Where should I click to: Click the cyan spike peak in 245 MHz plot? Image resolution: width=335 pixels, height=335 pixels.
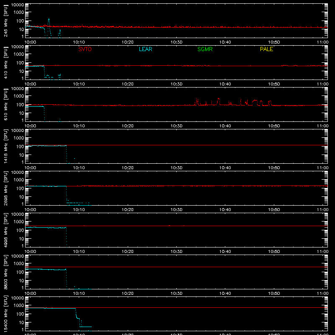click(49, 20)
